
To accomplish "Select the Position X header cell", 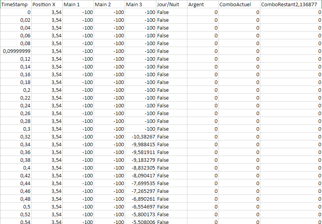I will 47,4.
